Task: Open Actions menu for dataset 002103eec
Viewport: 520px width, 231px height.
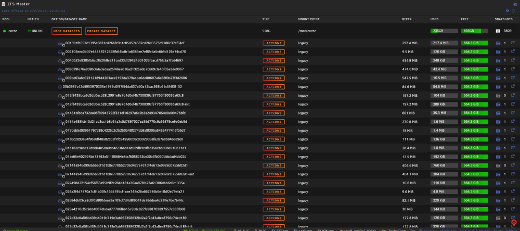Action: [274, 52]
